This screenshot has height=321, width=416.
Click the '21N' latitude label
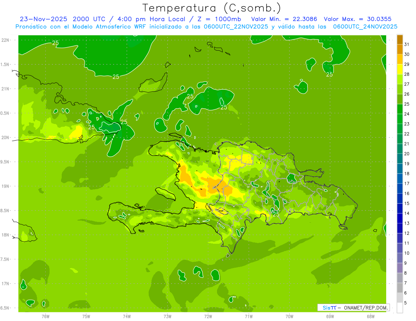[5, 89]
